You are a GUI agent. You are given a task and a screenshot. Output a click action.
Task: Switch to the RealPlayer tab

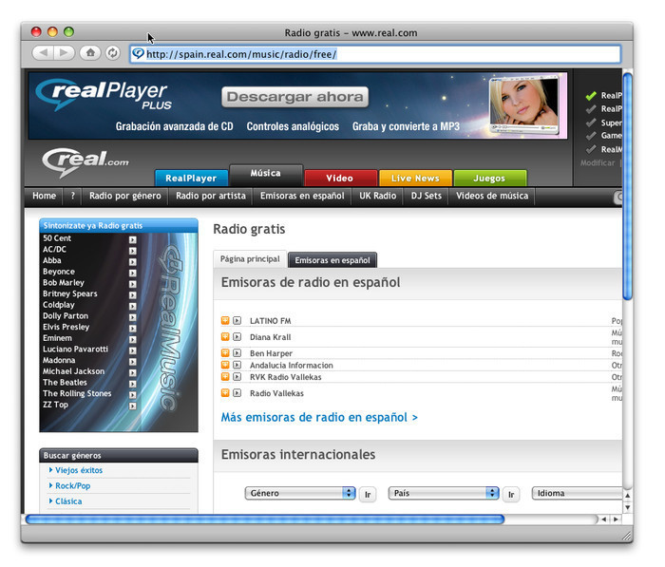pos(191,179)
